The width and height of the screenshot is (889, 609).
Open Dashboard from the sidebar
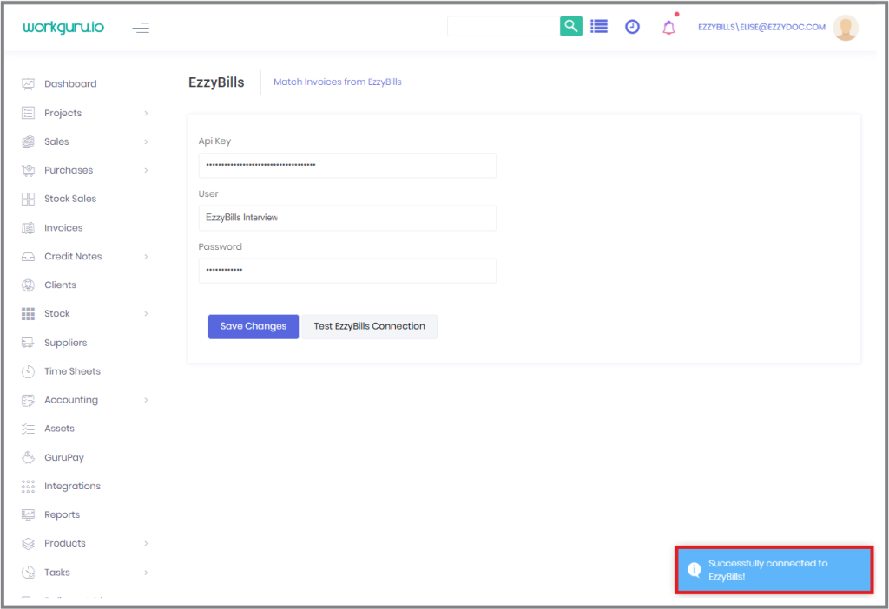tap(70, 84)
